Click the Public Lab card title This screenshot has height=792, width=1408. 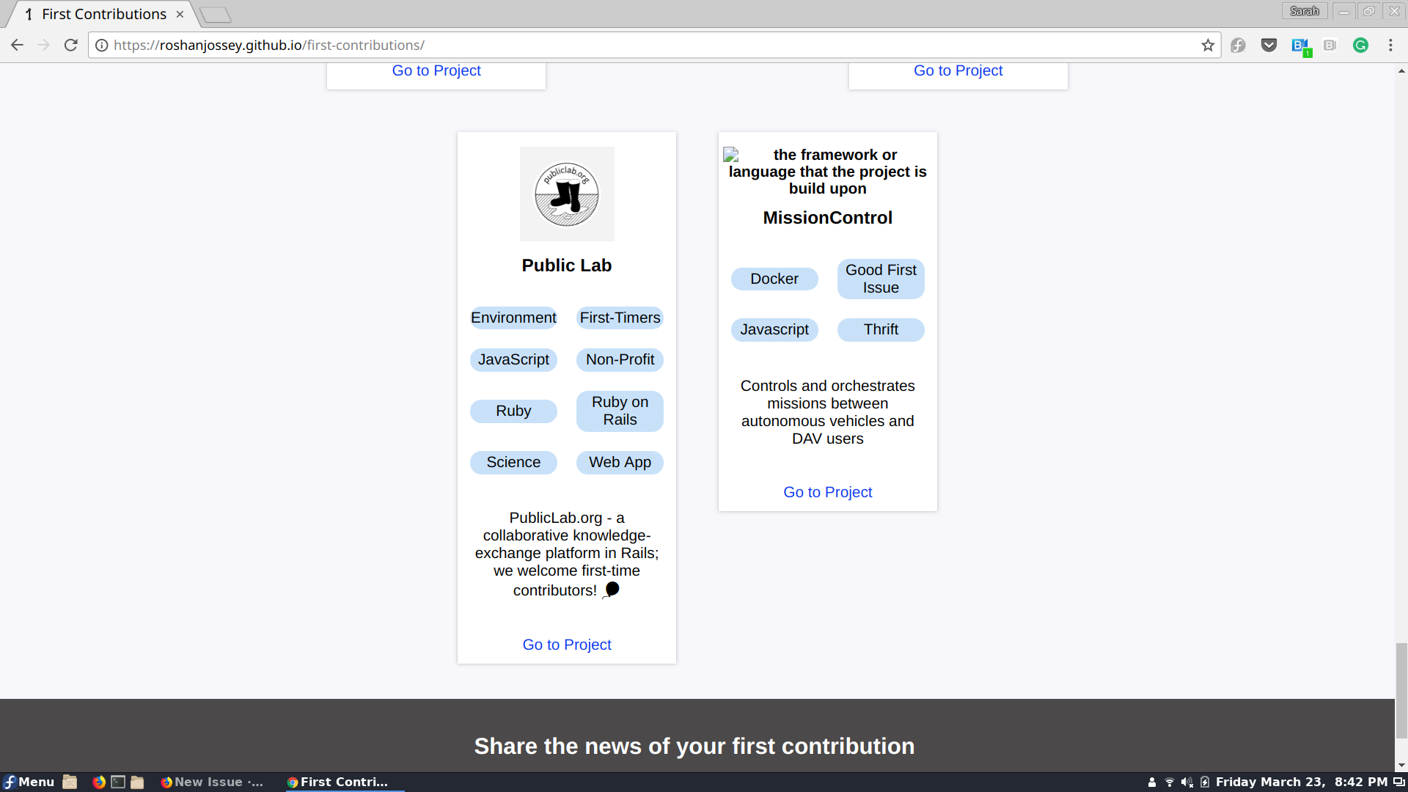tap(567, 265)
